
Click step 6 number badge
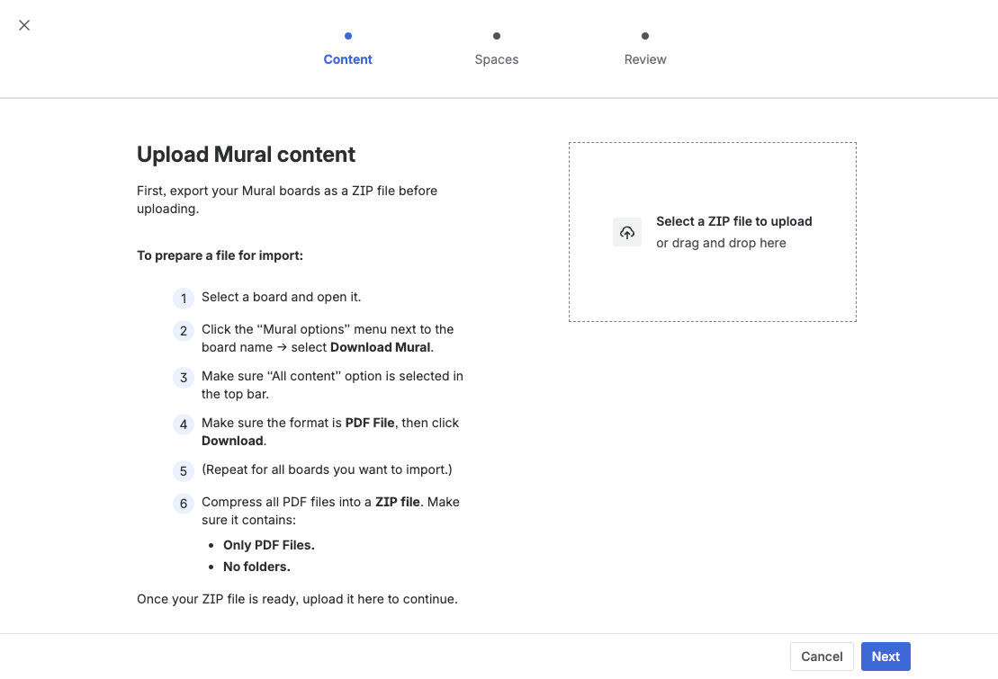tap(184, 504)
